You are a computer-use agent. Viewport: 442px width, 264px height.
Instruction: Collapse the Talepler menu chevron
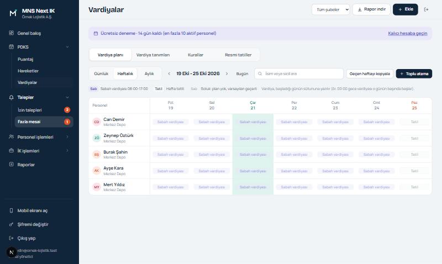(67, 97)
